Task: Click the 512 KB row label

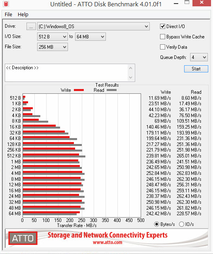Action: [x=14, y=155]
